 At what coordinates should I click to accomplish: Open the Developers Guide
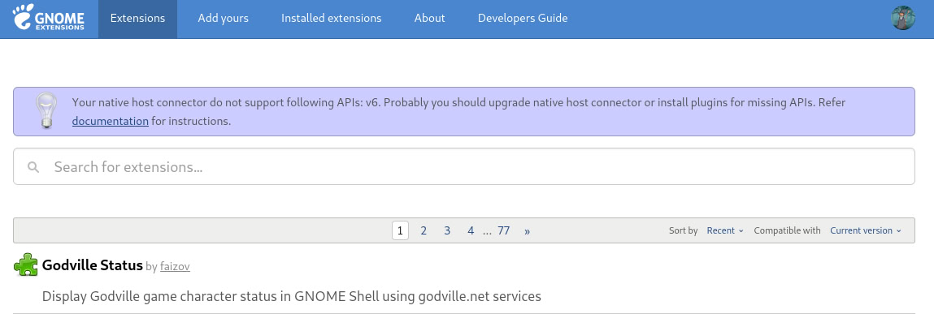(x=523, y=19)
